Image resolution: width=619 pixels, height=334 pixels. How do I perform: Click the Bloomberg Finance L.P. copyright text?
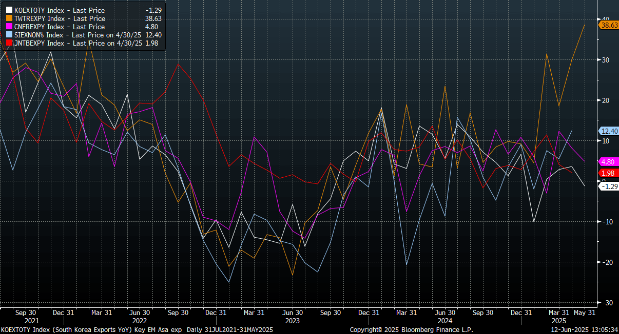411,330
